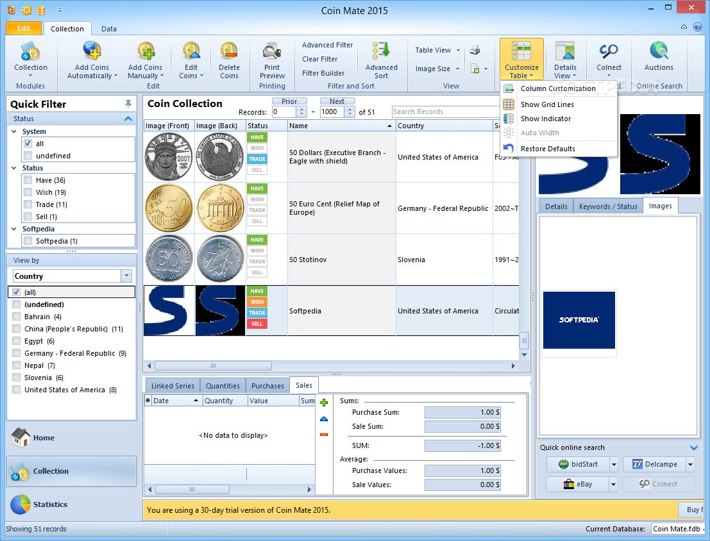Viewport: 710px width, 541px height.
Task: Click the gear icon in title bar
Action: point(27,10)
